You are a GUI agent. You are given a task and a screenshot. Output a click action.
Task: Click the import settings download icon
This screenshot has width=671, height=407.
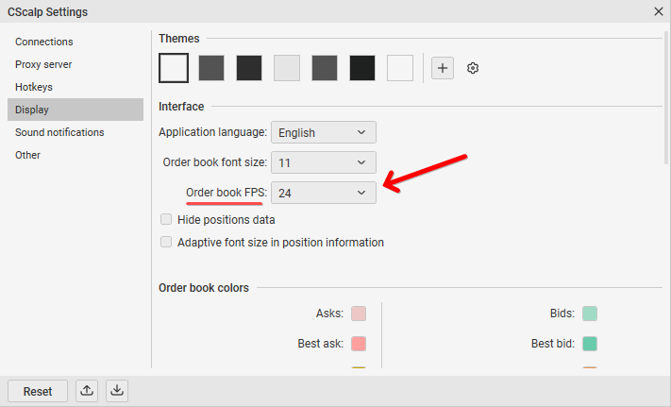(x=117, y=391)
